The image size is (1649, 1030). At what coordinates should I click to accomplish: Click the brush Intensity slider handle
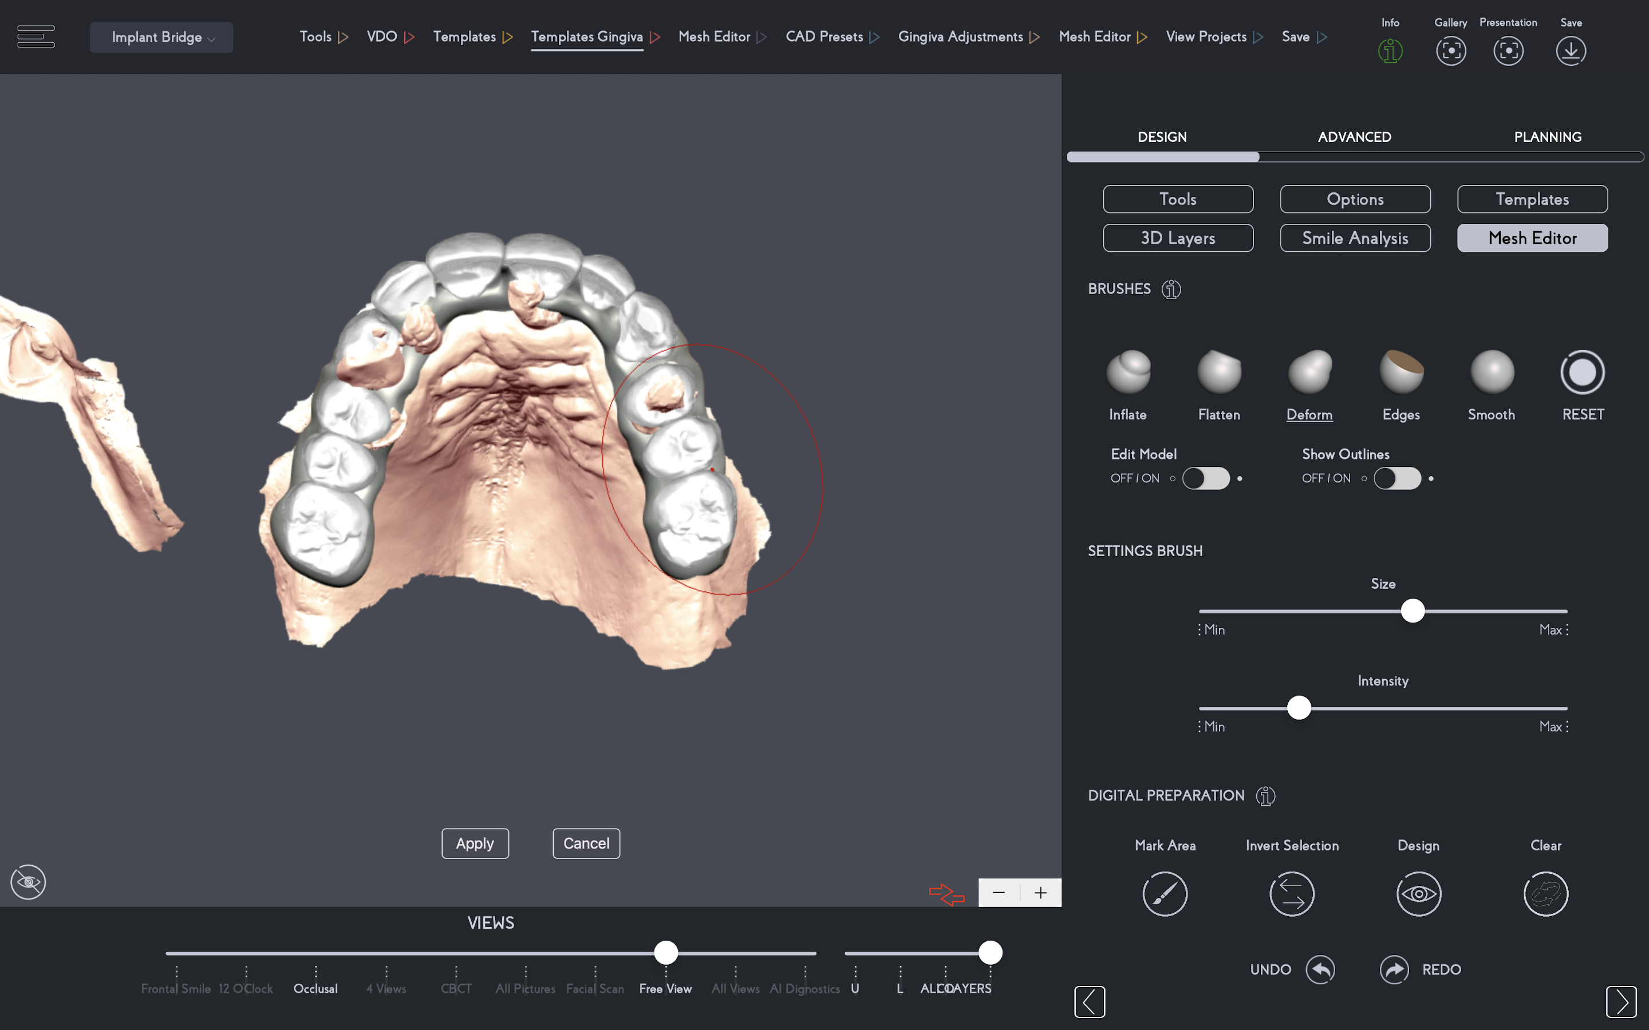click(1299, 708)
